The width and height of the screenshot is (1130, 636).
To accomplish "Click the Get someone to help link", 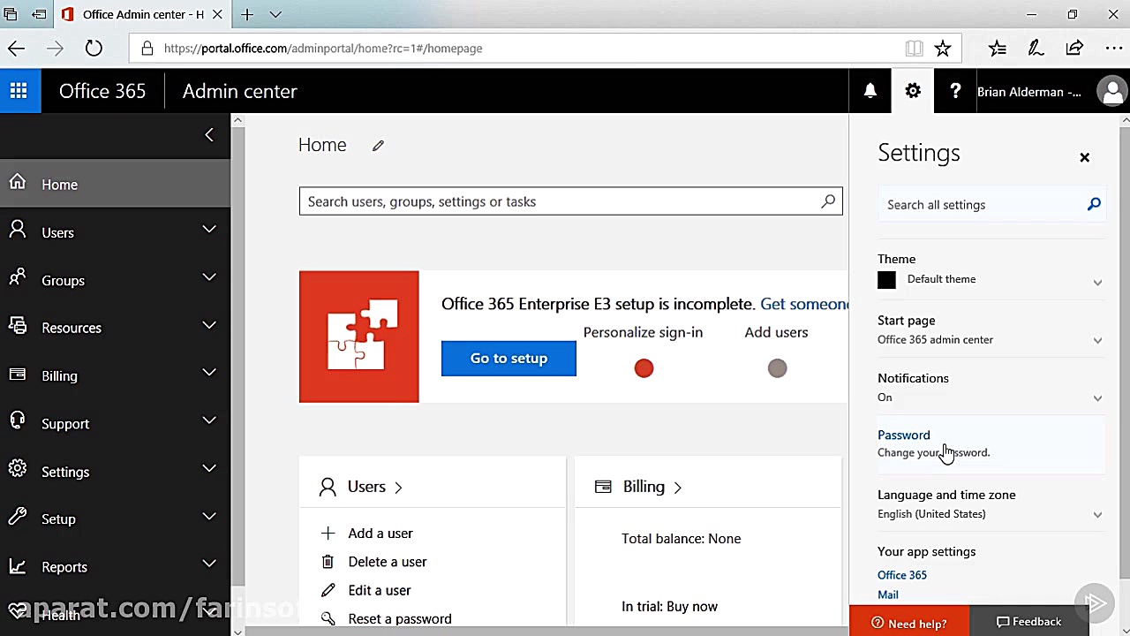I will 804,304.
